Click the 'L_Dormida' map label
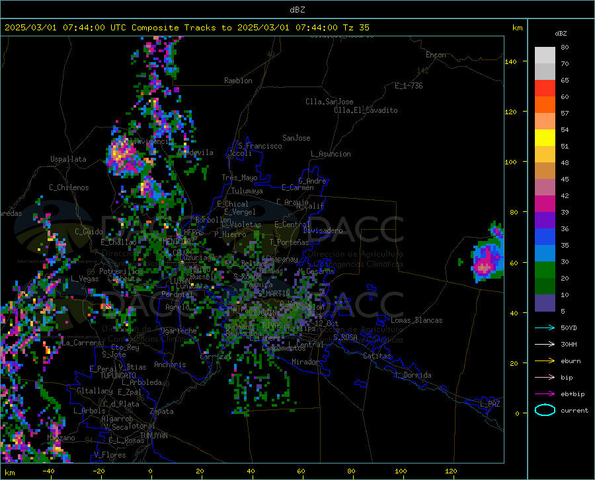Screen dimensions: 595x480 click(413, 375)
